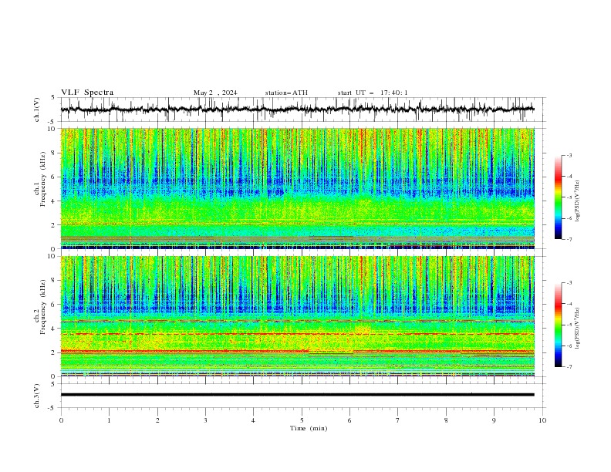Click the "5" volt tick of ch.3(V) axis
The width and height of the screenshot is (611, 472).
click(54, 384)
